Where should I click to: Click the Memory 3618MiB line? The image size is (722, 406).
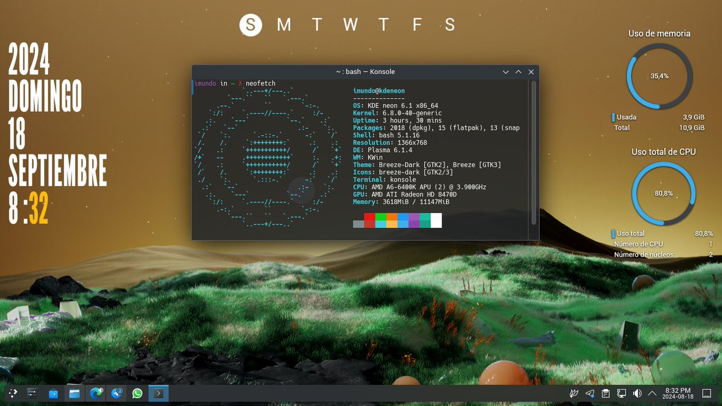(401, 201)
